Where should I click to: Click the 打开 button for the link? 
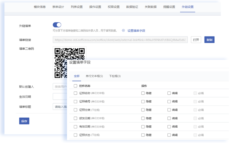[196, 40]
